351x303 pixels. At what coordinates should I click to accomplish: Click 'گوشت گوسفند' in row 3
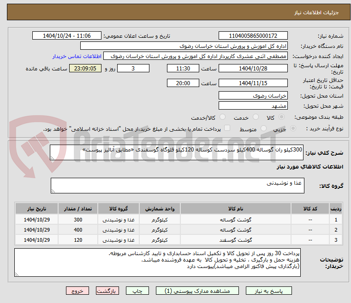point(236,240)
